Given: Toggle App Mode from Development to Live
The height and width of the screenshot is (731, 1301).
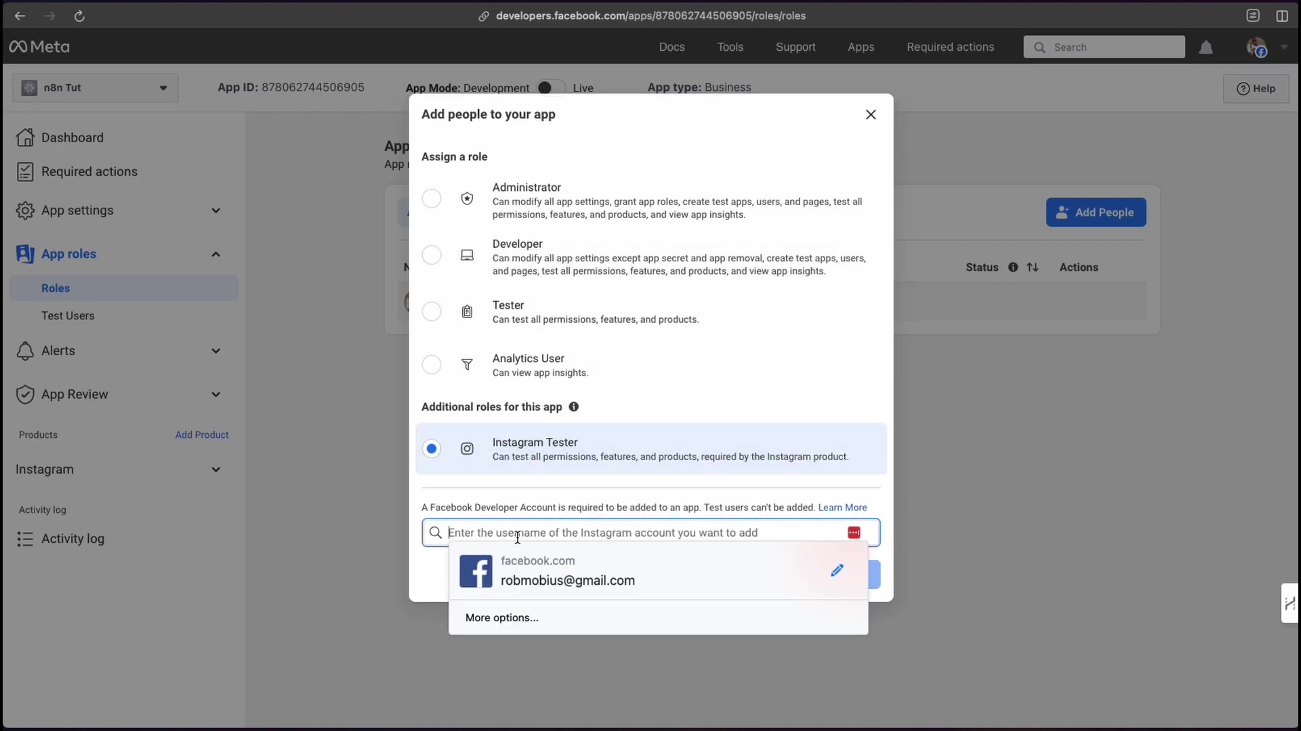Looking at the screenshot, I should tap(551, 88).
